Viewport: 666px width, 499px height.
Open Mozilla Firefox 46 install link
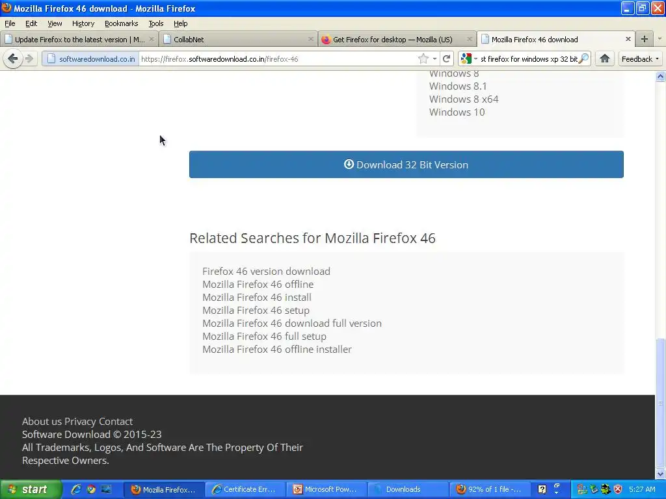(257, 298)
